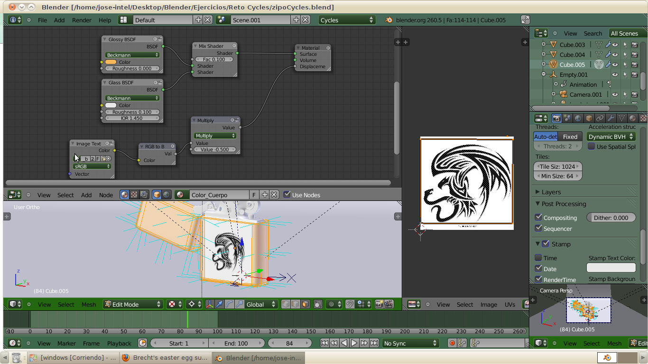The image size is (648, 364).
Task: Open the Node menu in node editor
Action: point(106,195)
